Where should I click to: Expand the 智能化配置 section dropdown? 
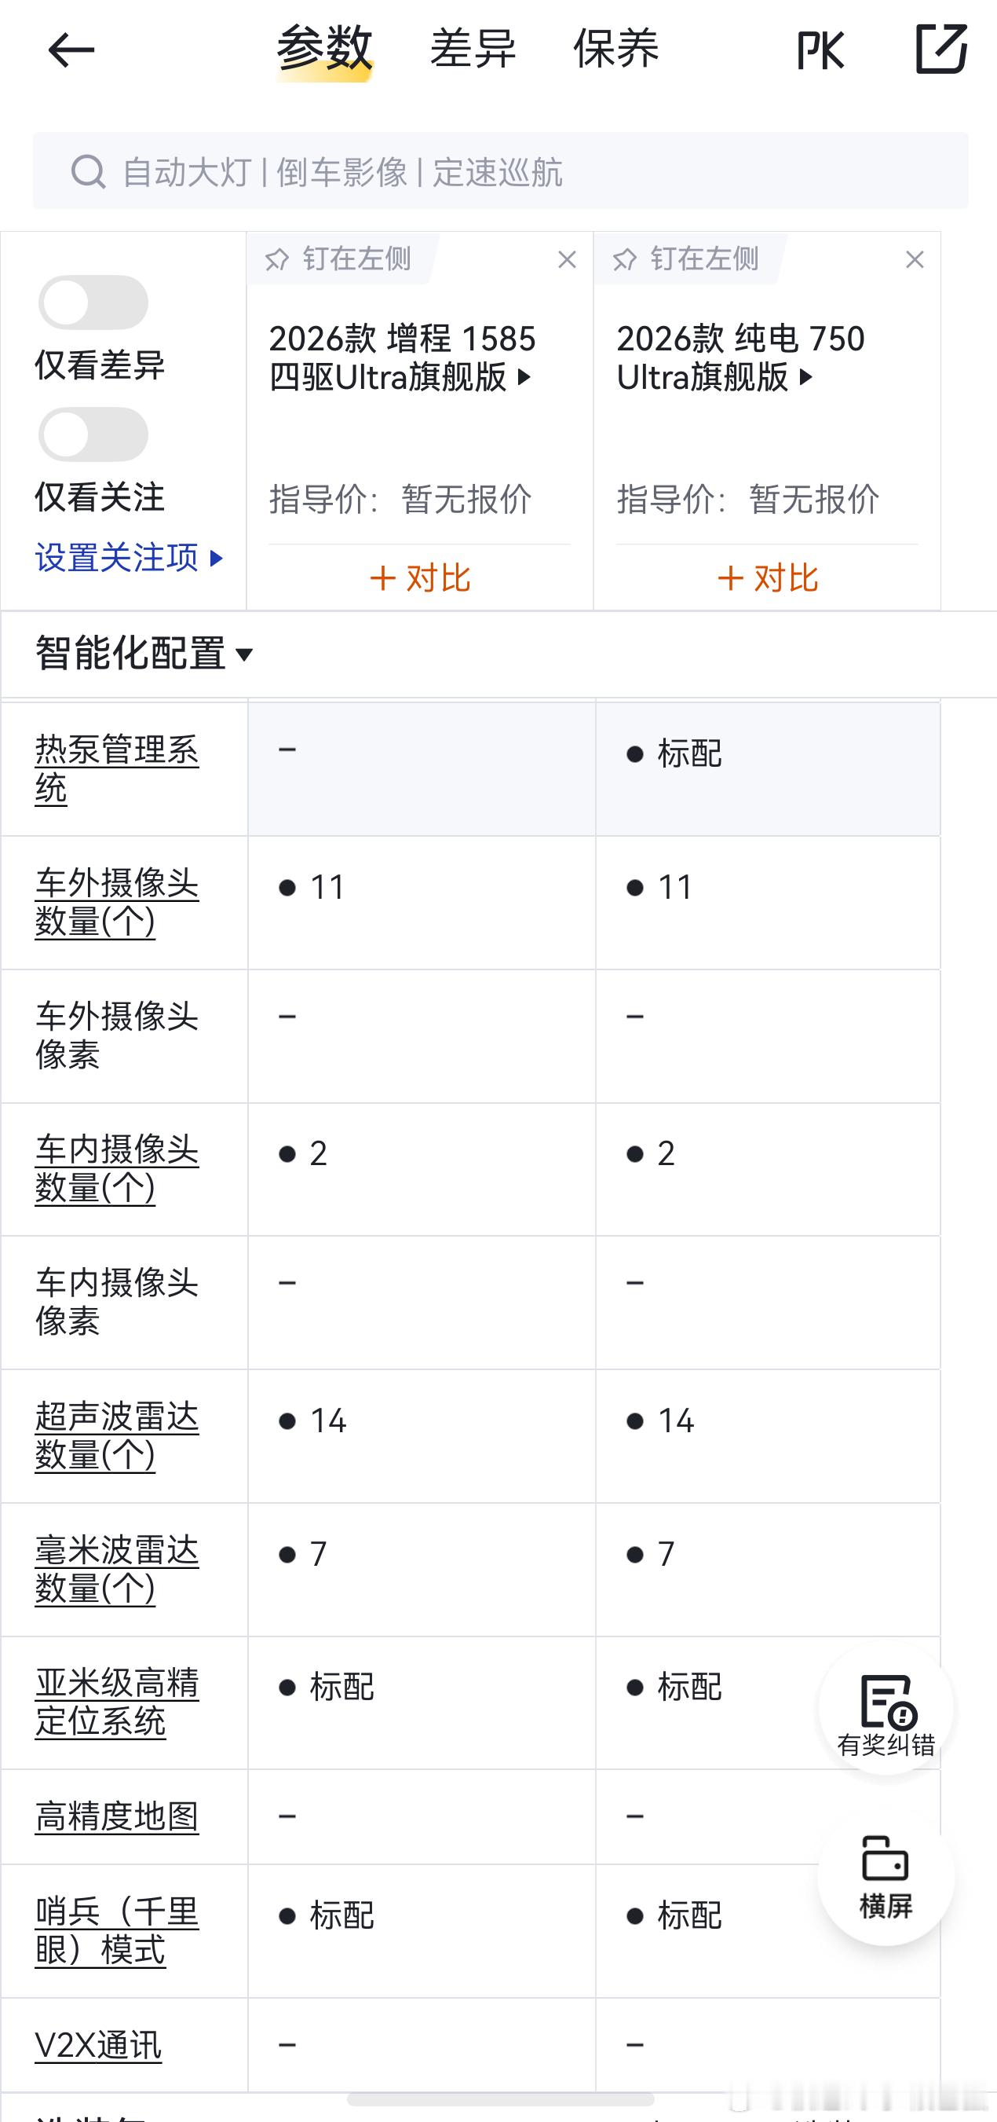145,654
